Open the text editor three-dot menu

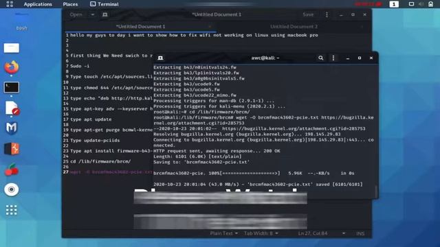(x=327, y=14)
